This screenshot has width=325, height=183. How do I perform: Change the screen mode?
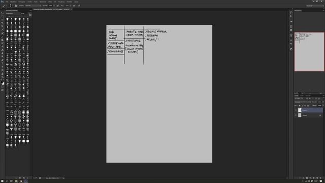(x=2, y=90)
